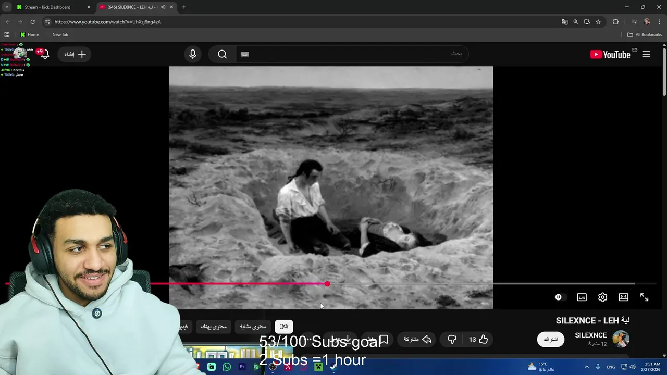Start voice search with microphone icon

coord(193,54)
